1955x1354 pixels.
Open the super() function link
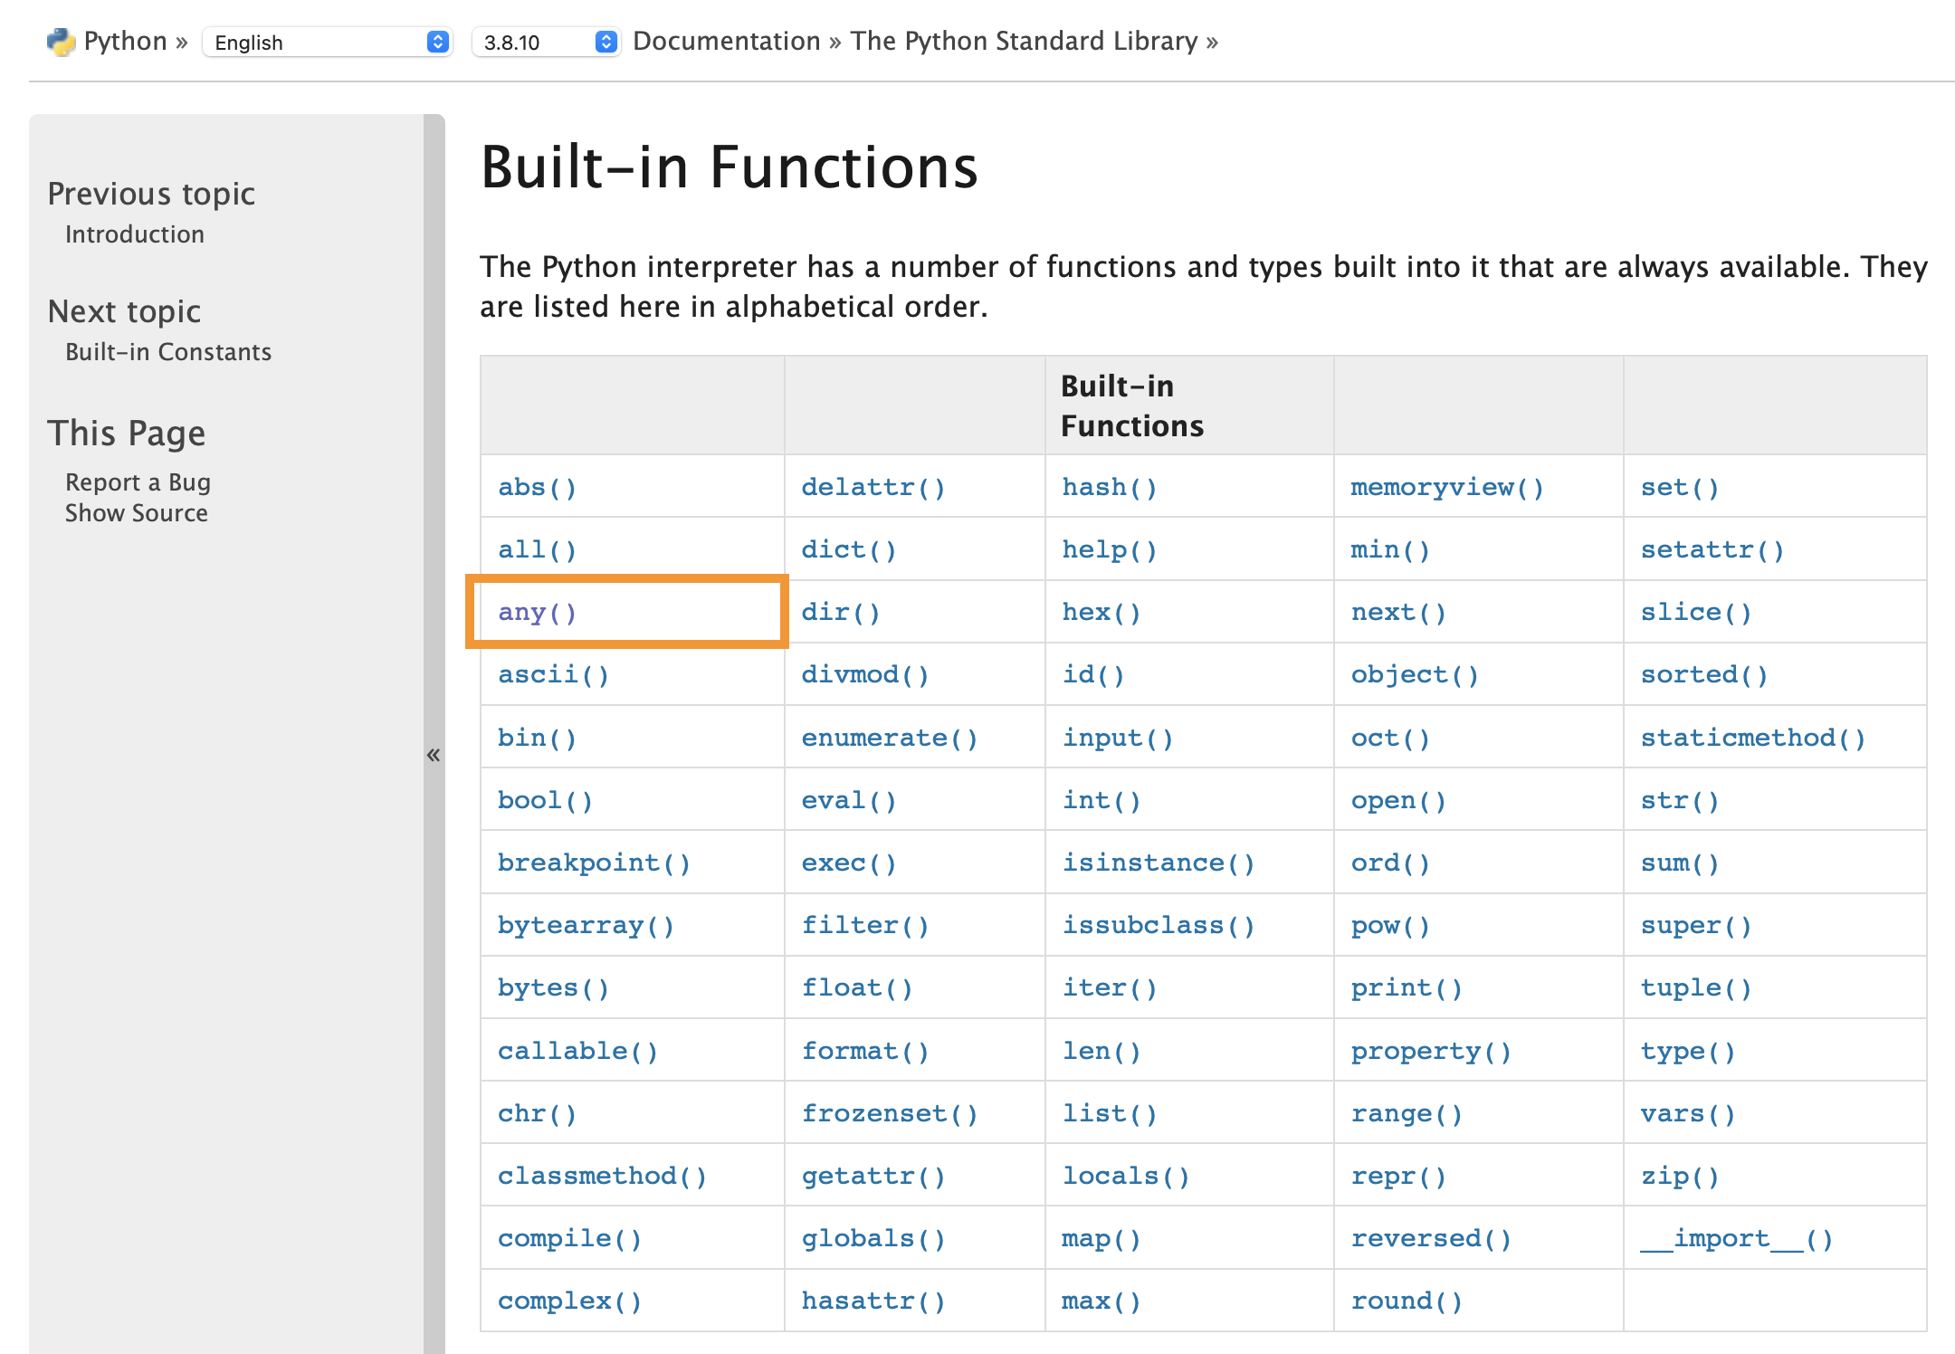1696,925
